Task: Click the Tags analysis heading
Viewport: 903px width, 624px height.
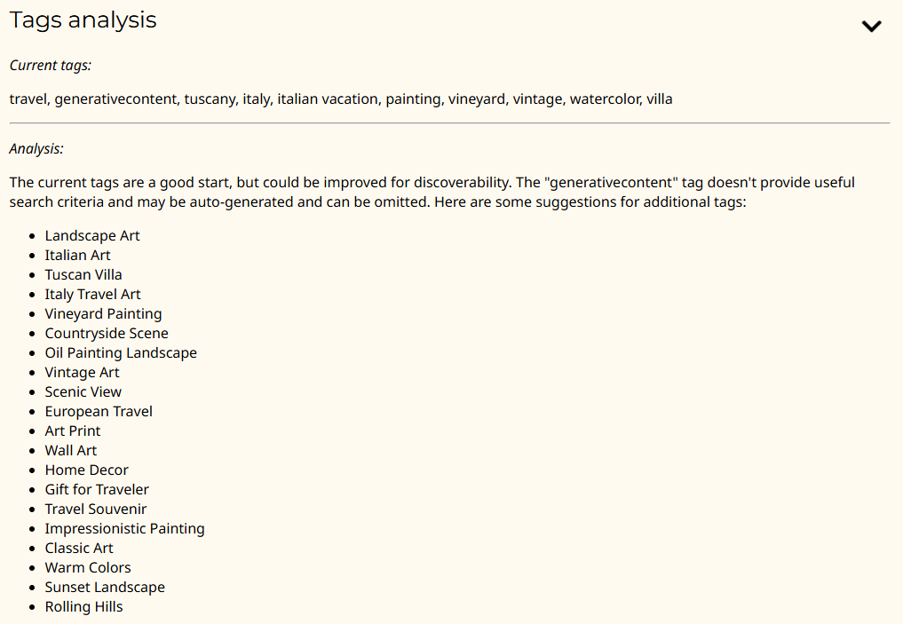Action: [83, 20]
